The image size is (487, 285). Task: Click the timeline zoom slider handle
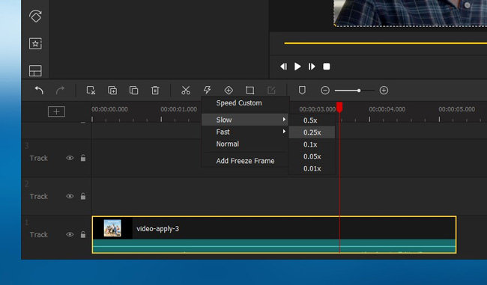[359, 91]
